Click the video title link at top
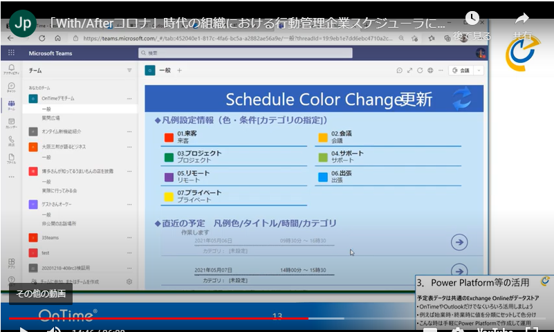 [x=247, y=24]
